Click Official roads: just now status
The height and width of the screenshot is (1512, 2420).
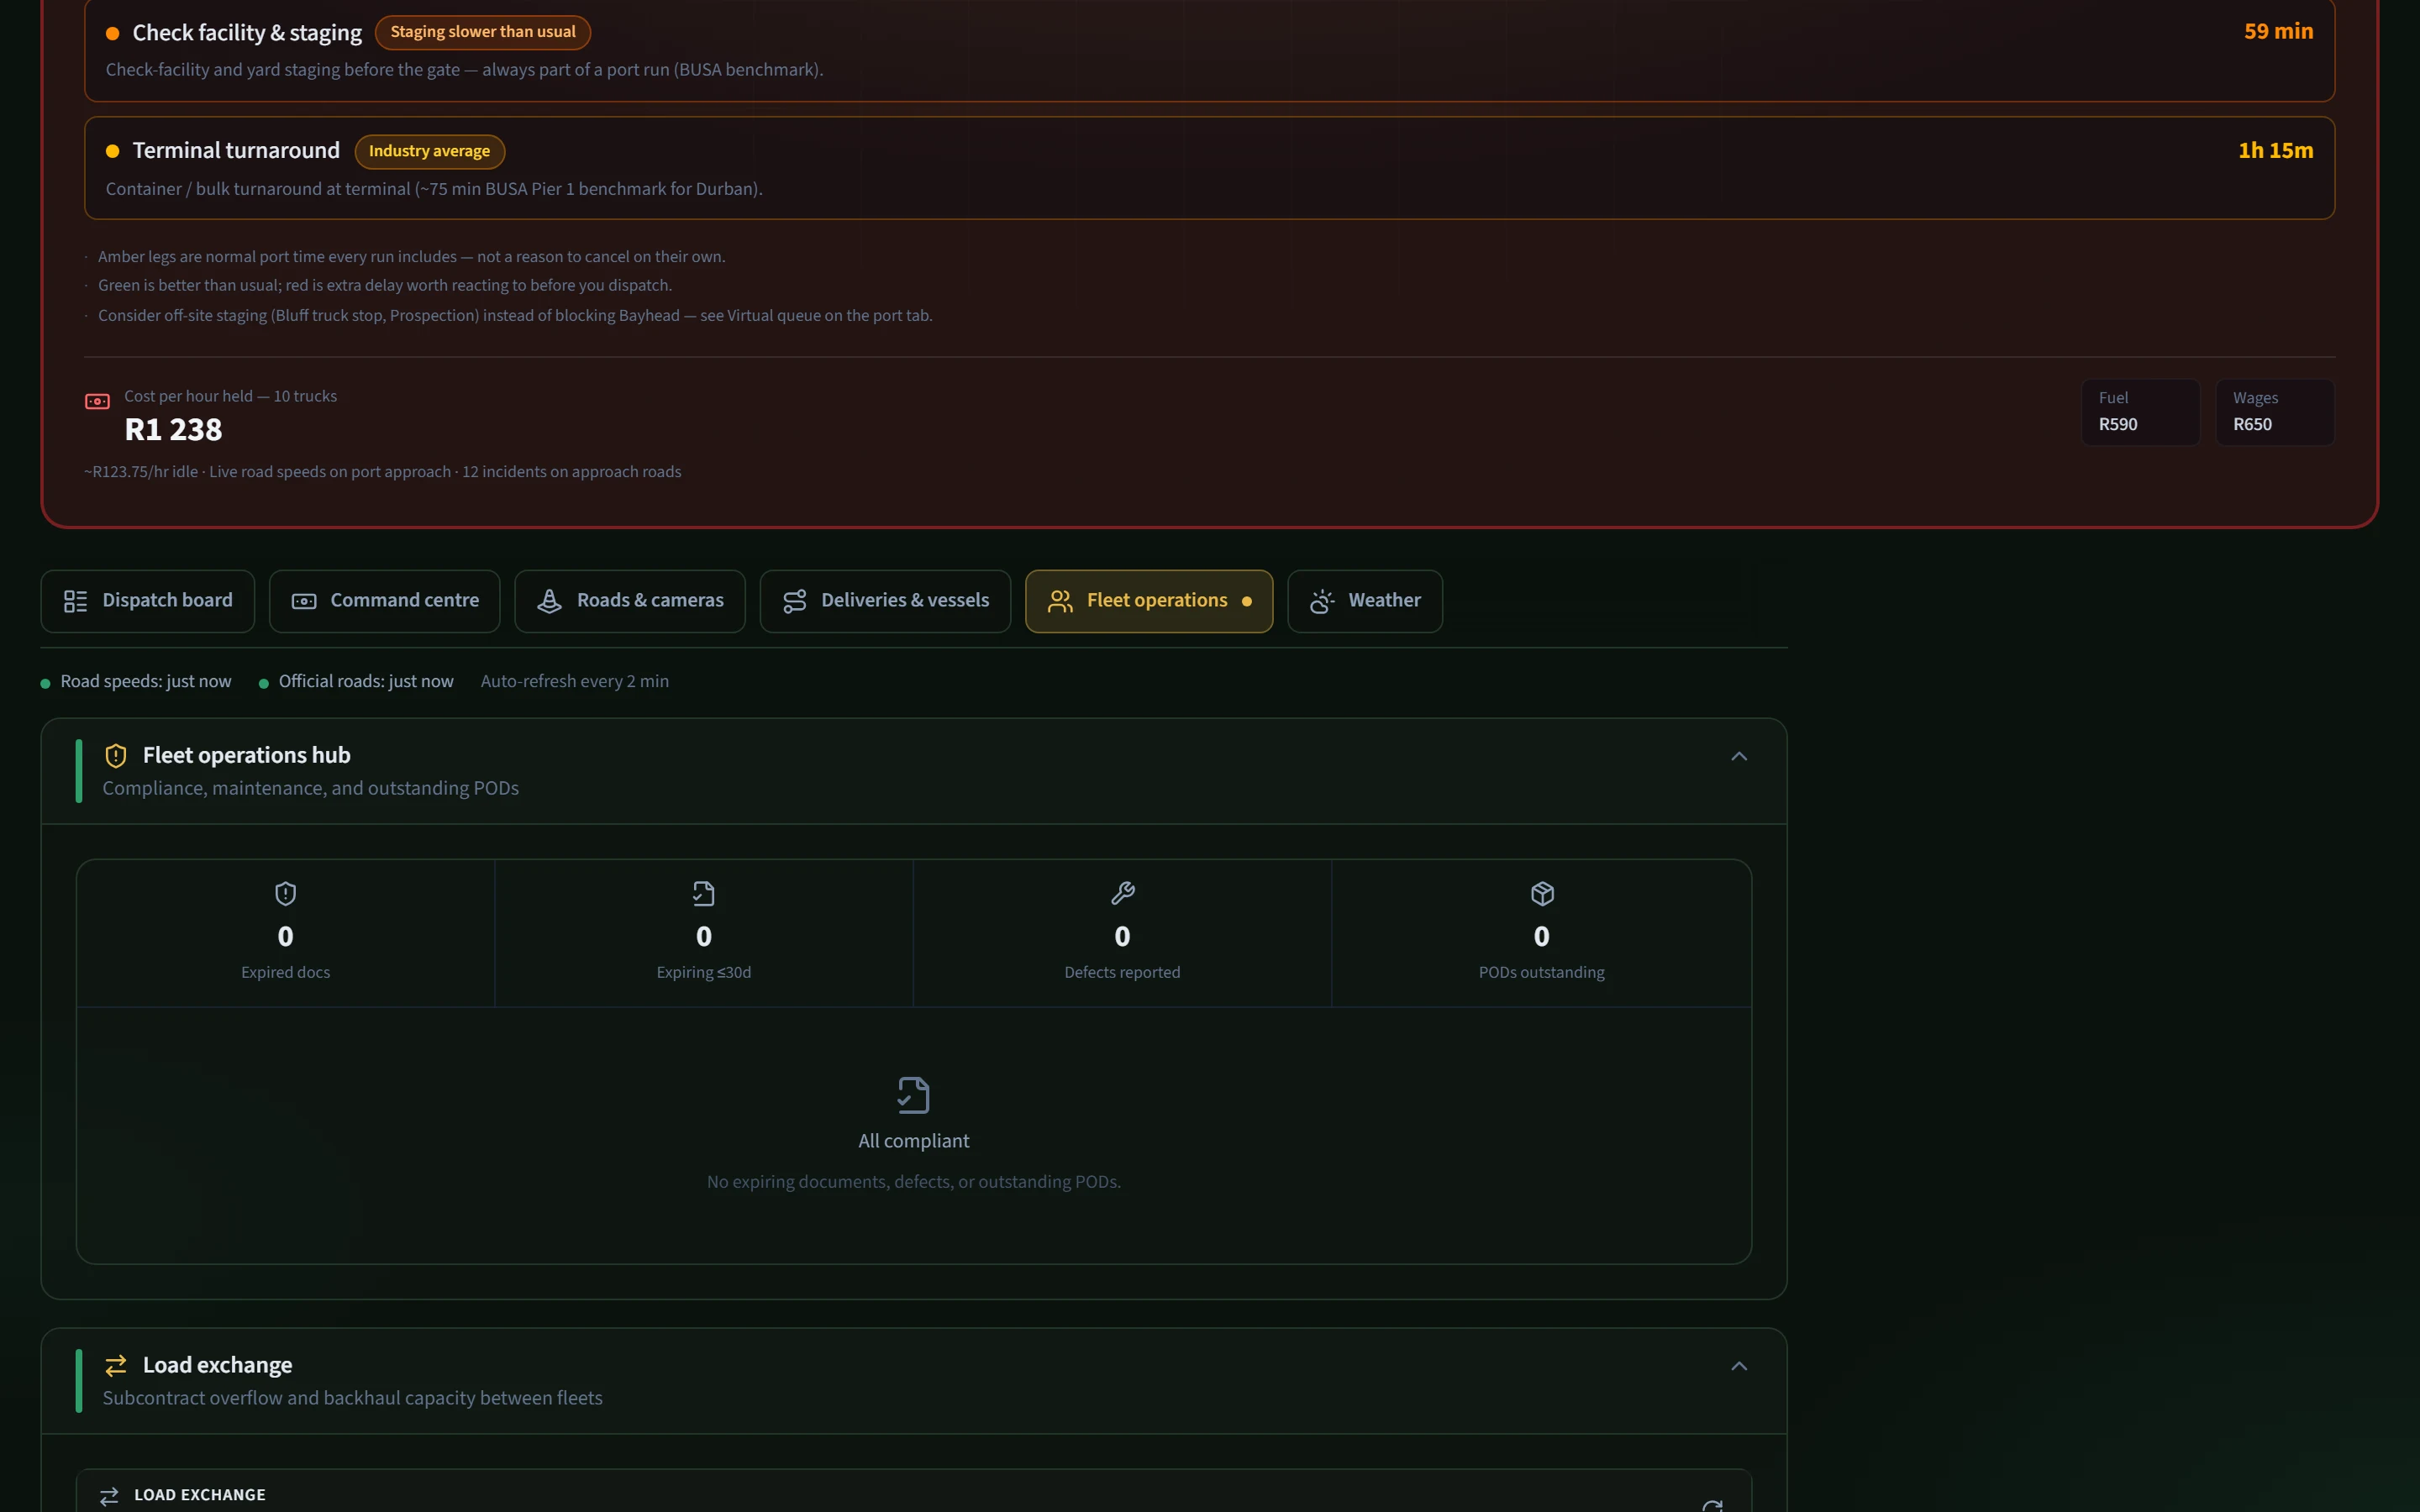point(356,682)
